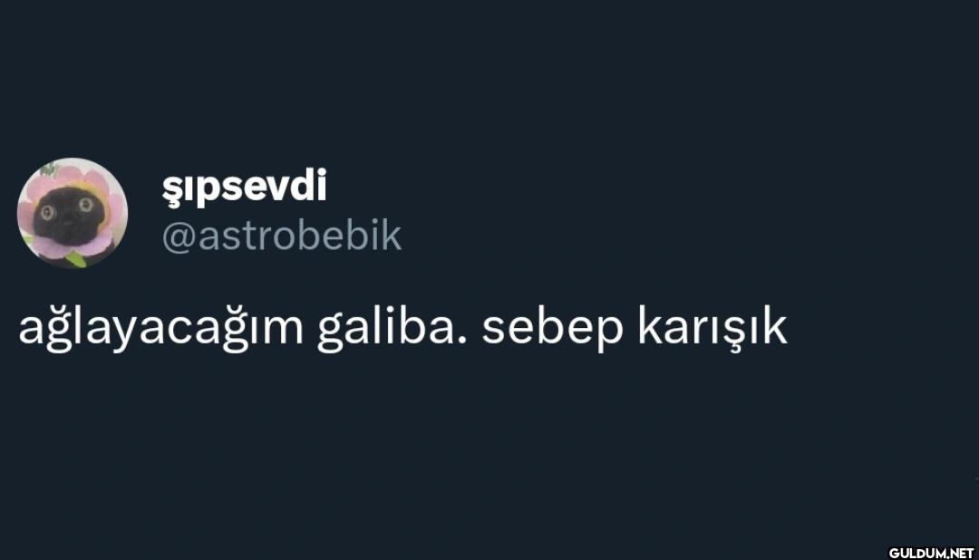The image size is (979, 560).
Task: Click the @ symbol in the handle
Action: (179, 237)
